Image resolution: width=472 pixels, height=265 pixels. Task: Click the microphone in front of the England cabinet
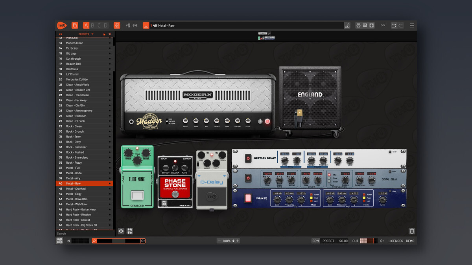(x=300, y=118)
